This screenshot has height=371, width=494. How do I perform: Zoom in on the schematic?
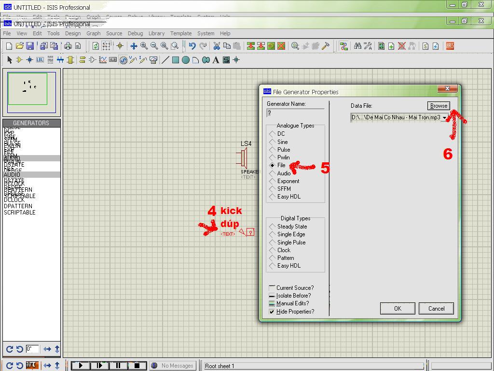[144, 46]
